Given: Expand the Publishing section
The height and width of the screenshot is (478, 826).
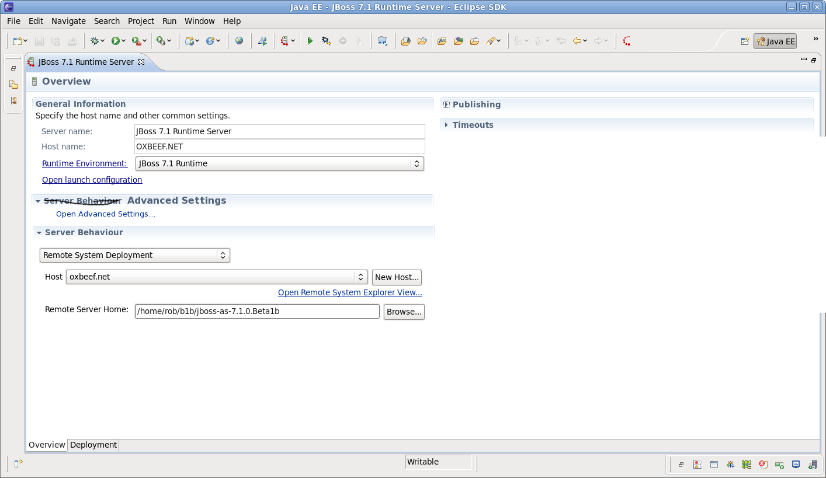Looking at the screenshot, I should click(x=446, y=104).
